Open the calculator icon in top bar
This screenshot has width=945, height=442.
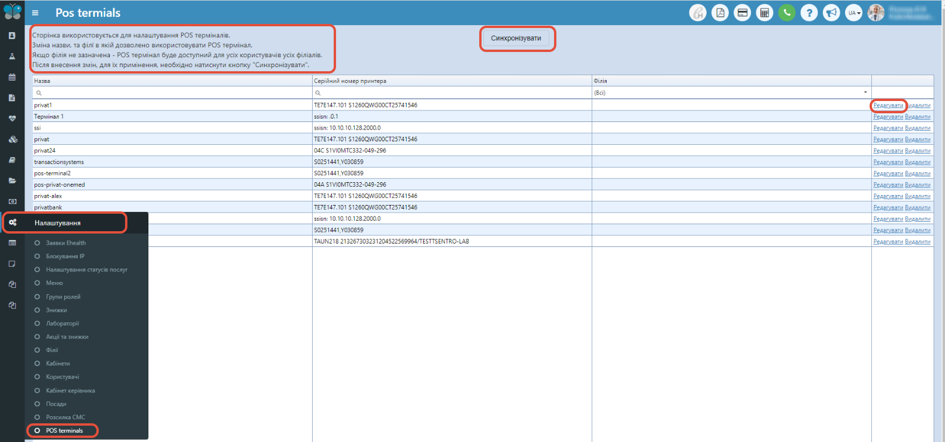click(764, 13)
